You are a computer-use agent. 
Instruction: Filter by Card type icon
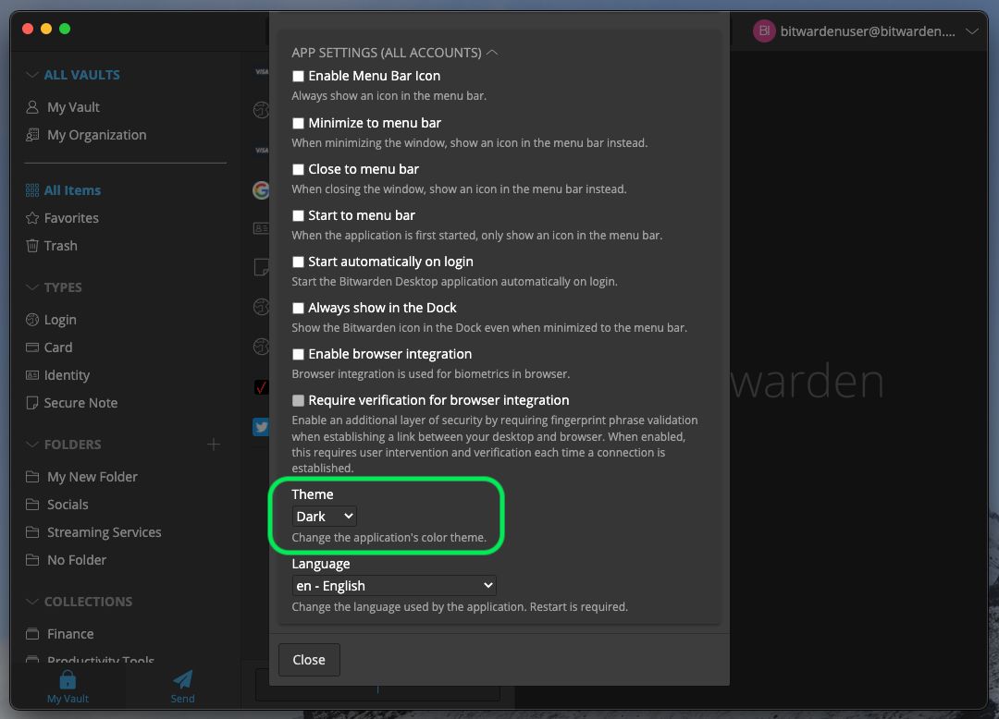31,347
